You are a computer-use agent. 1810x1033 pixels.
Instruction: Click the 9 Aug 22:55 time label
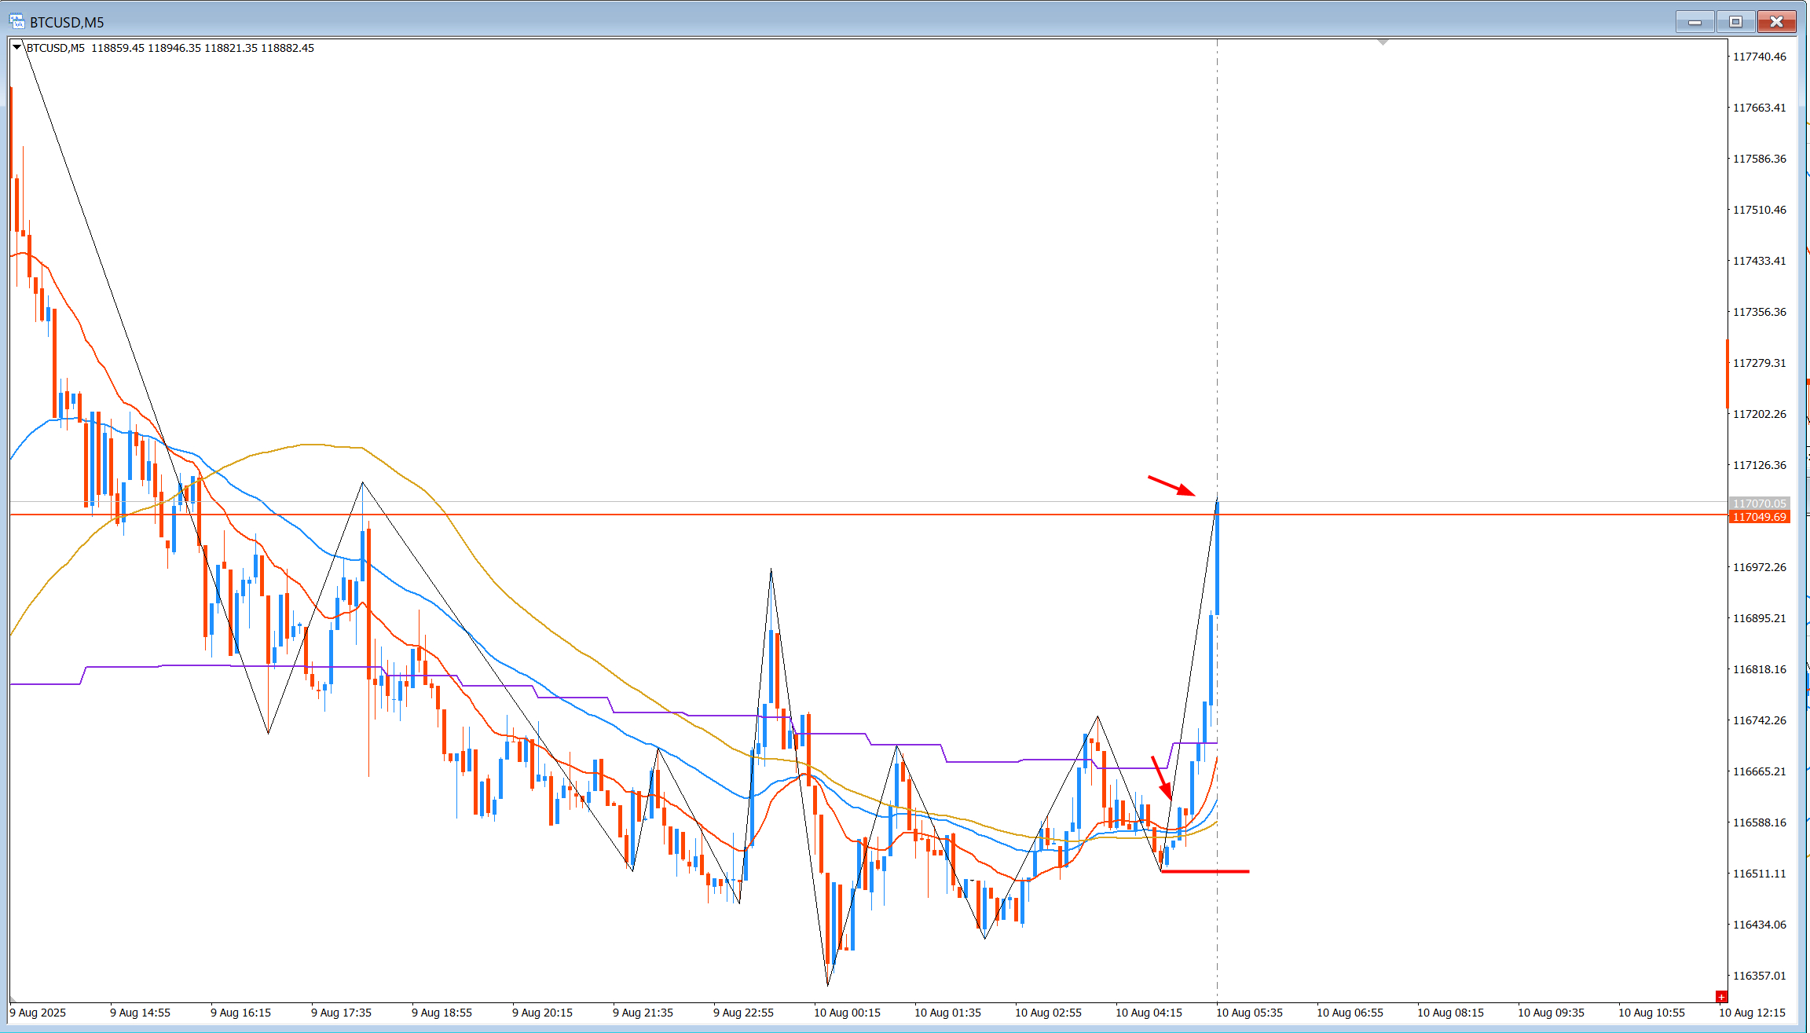pos(743,1013)
